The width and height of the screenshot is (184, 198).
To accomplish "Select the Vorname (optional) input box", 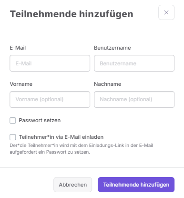I will (50, 99).
